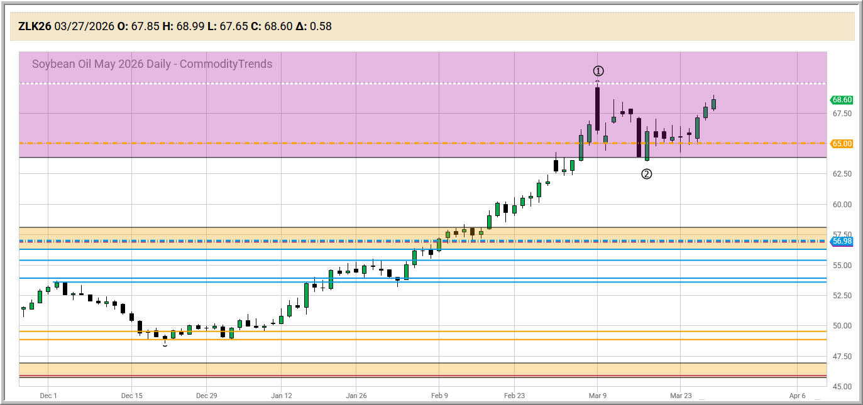The width and height of the screenshot is (863, 405).
Task: Click the Dec 1 date label
Action: [48, 396]
